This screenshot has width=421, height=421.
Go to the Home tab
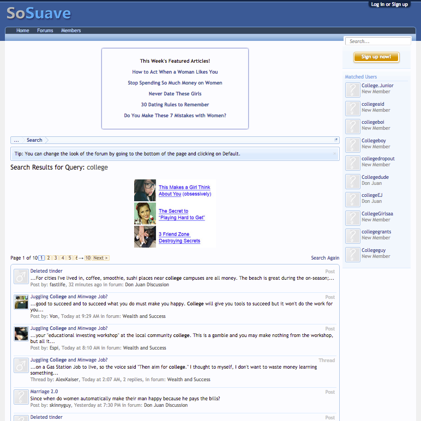click(x=22, y=31)
